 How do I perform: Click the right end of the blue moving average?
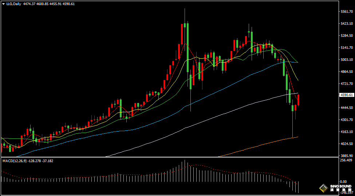point(297,62)
